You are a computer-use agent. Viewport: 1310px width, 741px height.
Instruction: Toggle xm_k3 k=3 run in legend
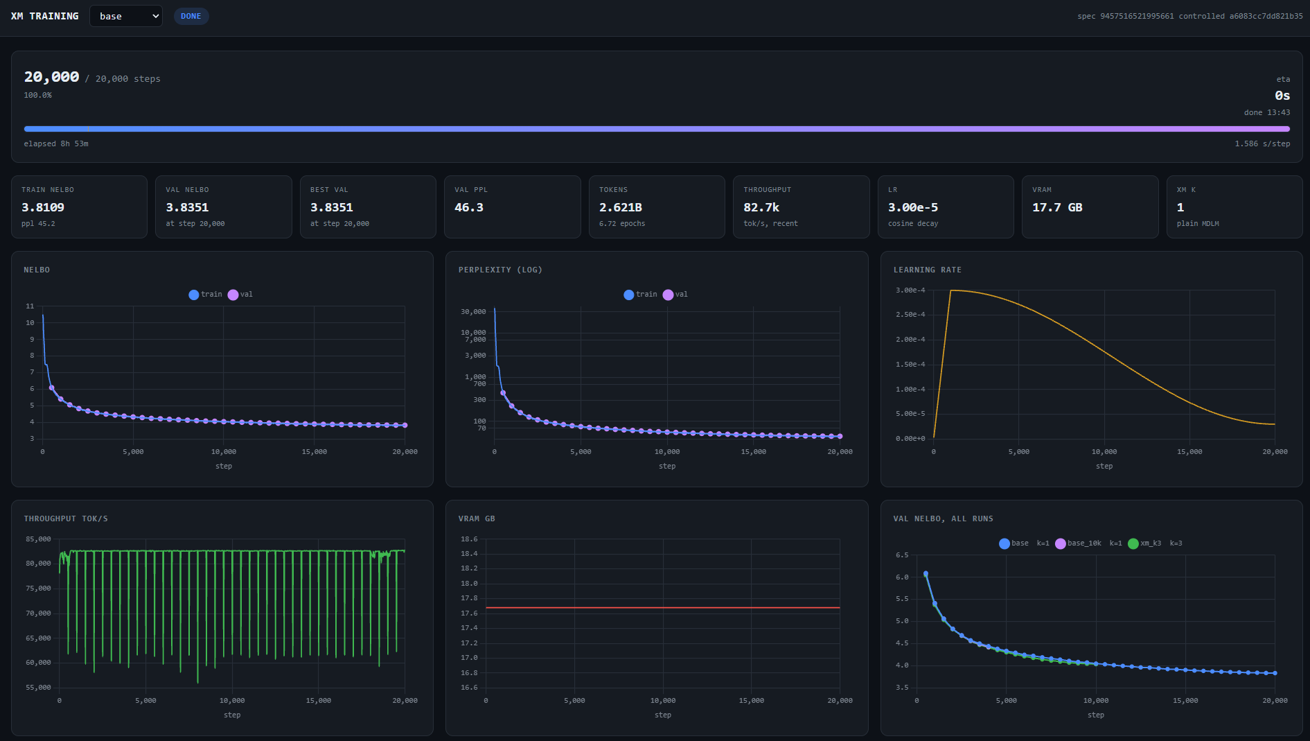pos(1155,543)
